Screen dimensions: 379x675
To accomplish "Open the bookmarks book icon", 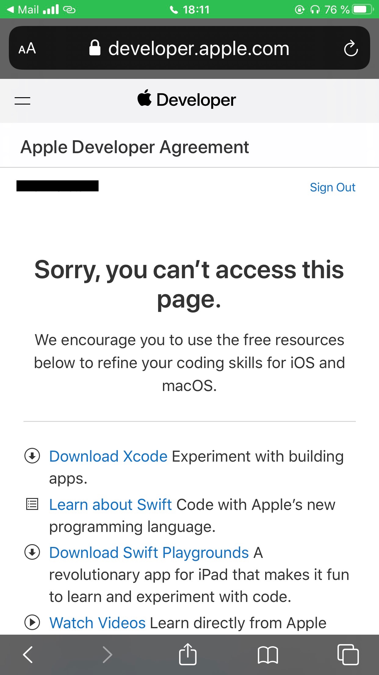I will 268,654.
